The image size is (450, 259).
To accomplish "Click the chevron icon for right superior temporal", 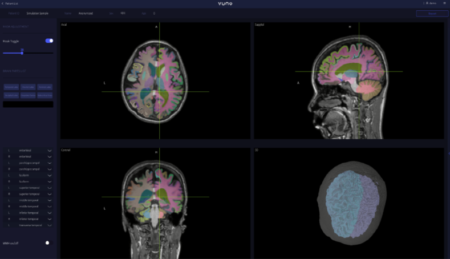I will point(50,194).
